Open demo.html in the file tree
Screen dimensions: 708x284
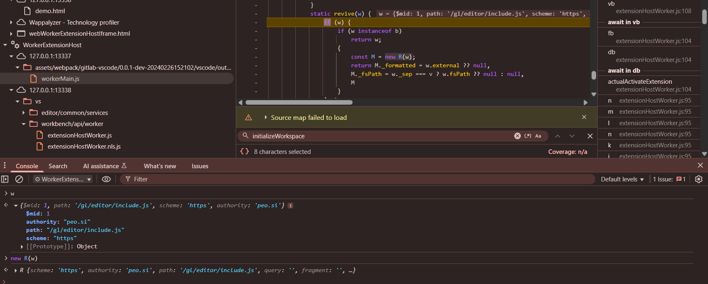[x=50, y=11]
